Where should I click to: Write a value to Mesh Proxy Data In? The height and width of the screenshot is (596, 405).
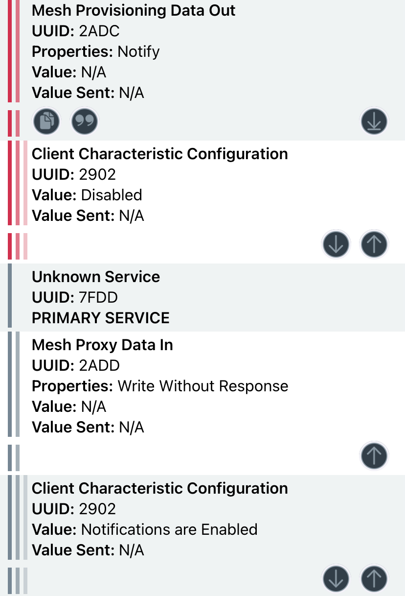[x=374, y=456]
